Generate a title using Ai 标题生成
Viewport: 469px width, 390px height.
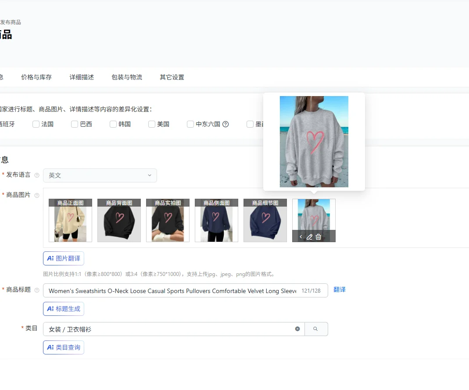point(63,309)
